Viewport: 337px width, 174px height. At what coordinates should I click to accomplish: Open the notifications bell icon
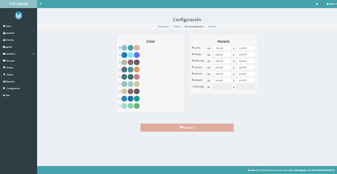pos(317,4)
